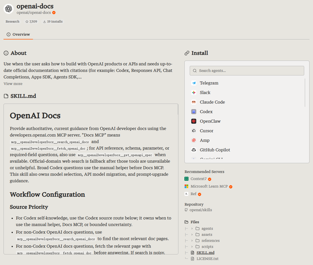Click the Research category tag

pos(13,22)
